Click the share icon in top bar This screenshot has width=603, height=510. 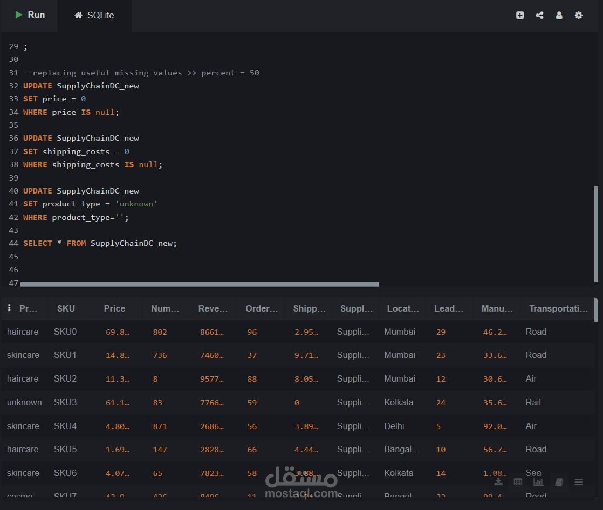coord(539,15)
